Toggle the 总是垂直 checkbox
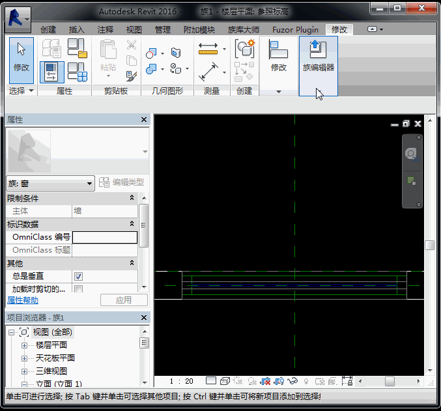 click(x=78, y=276)
